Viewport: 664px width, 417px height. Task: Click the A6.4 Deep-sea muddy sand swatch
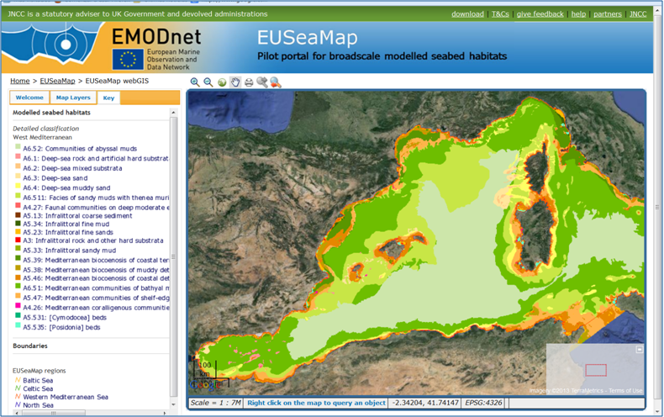[x=18, y=186]
